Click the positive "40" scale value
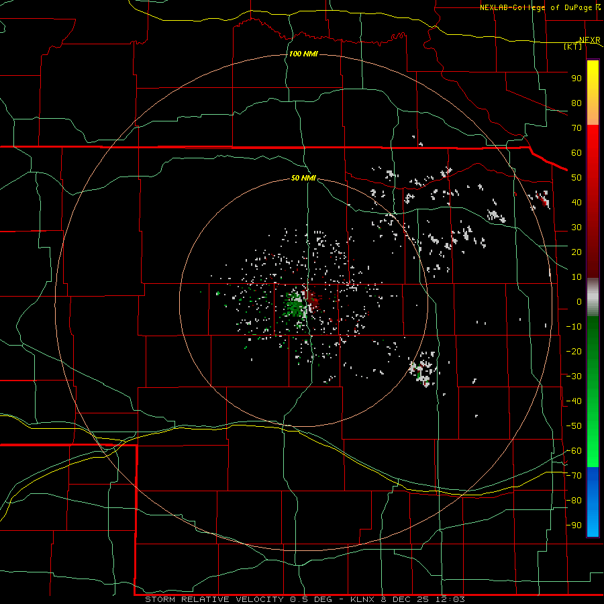This screenshot has height=604, width=604. point(576,202)
